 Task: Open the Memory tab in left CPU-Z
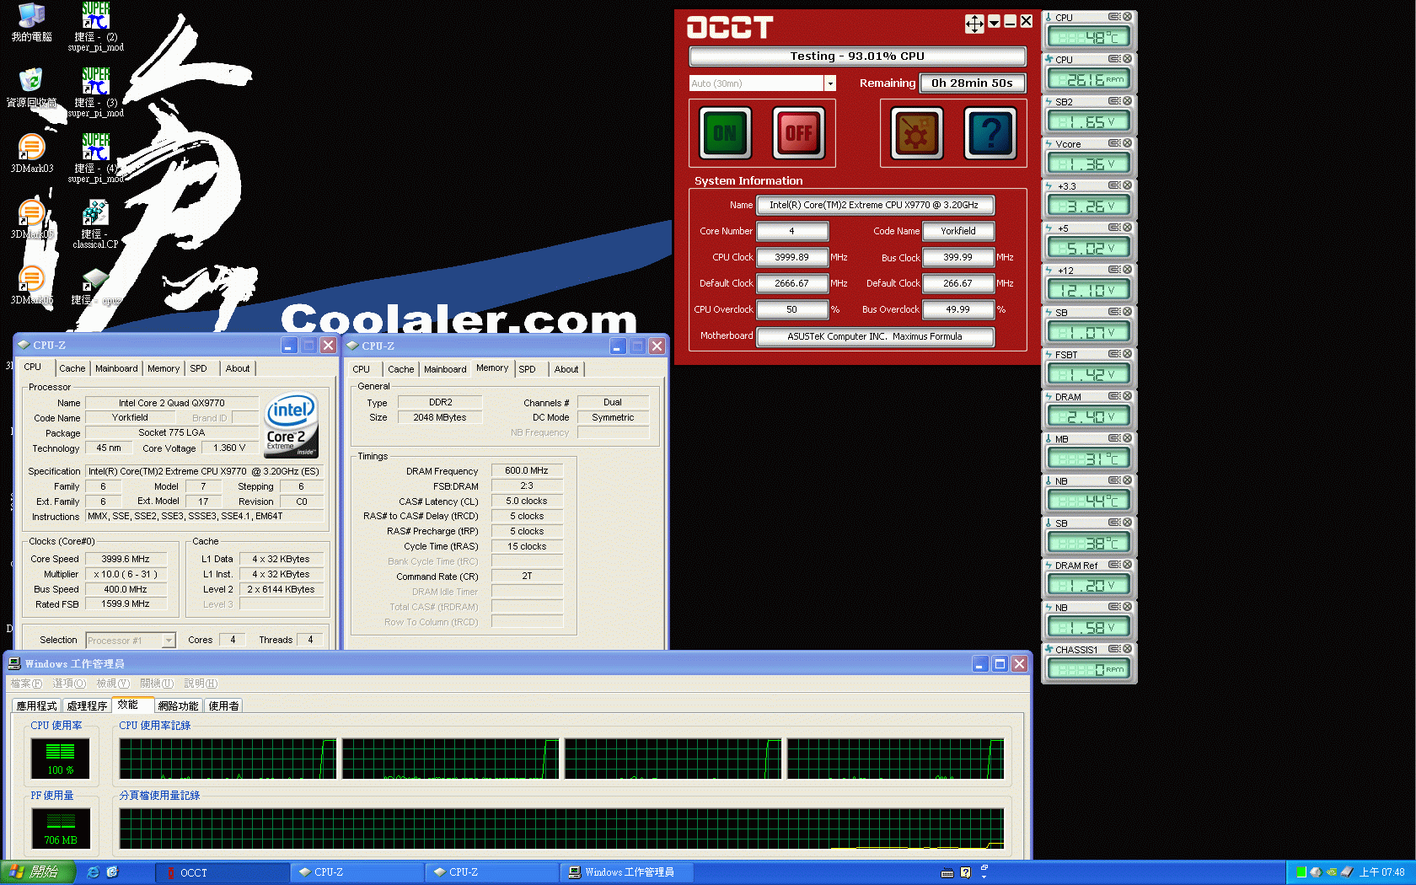tap(164, 368)
